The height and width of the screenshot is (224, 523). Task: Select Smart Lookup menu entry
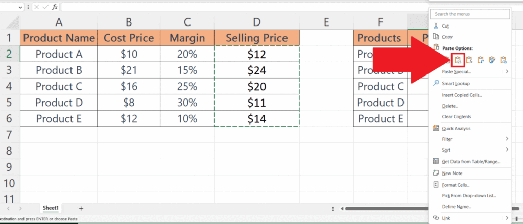470,83
